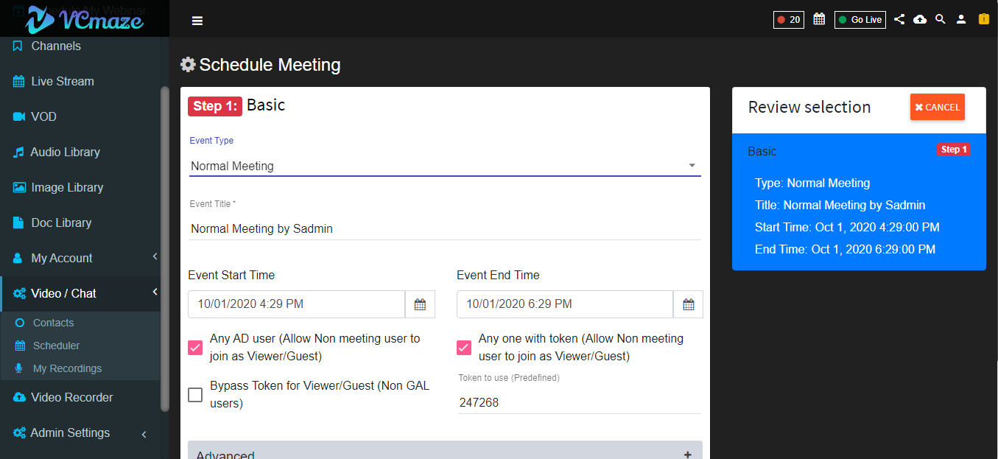Screen dimensions: 998x459
Task: Click the Go Live button
Action: [x=860, y=20]
